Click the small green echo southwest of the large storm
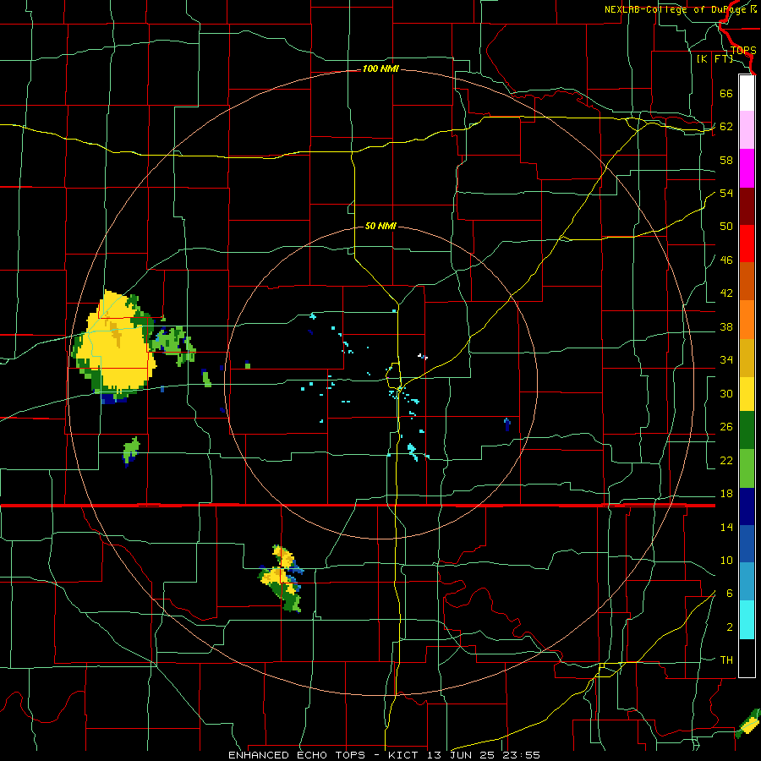This screenshot has width=761, height=761. (131, 452)
